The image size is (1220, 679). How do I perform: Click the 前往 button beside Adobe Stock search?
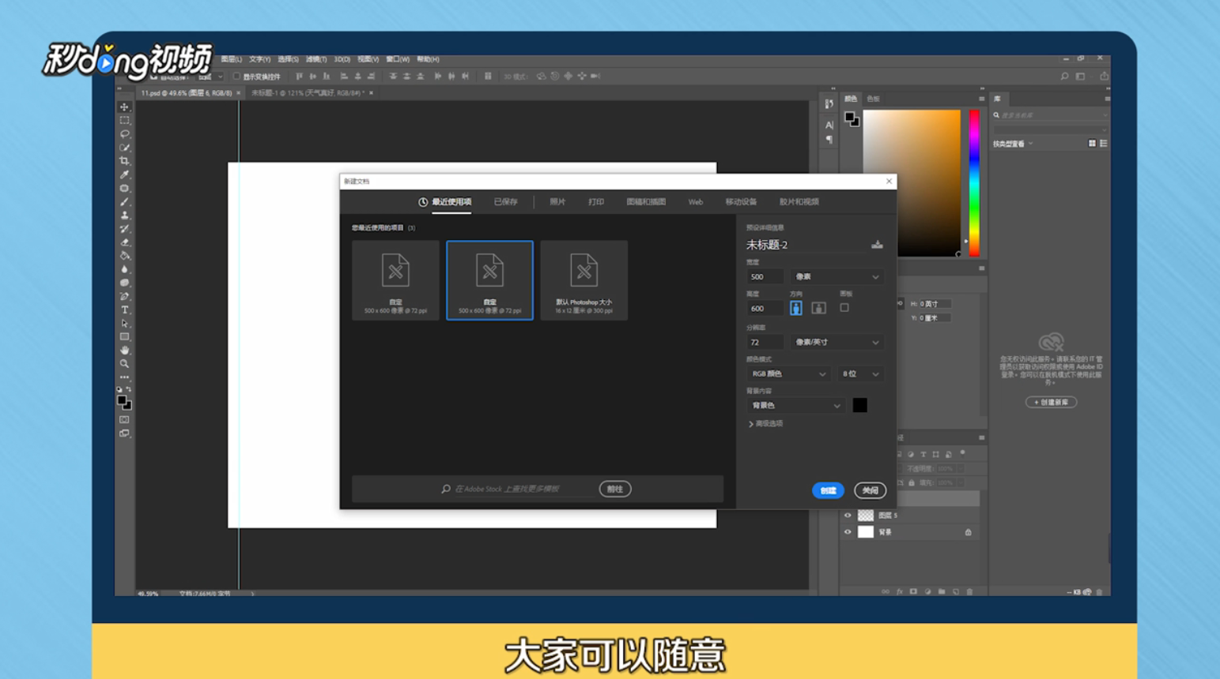(615, 489)
